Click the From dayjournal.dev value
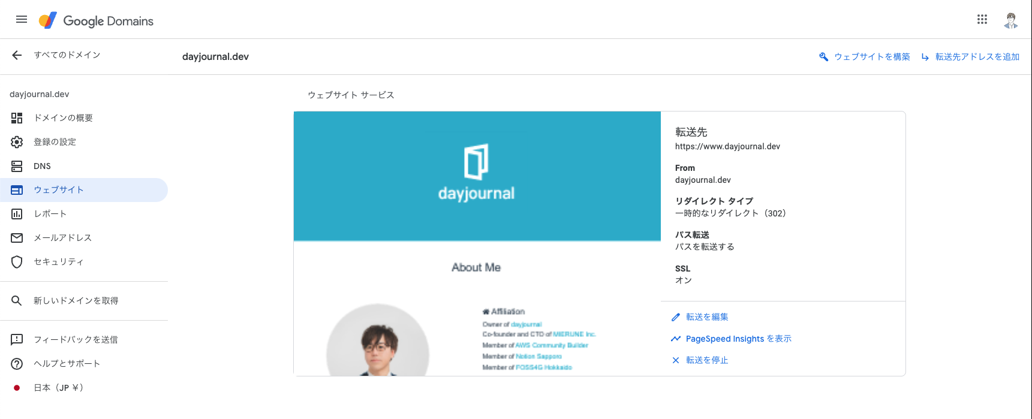Viewport: 1032px width, 419px height. tap(703, 180)
